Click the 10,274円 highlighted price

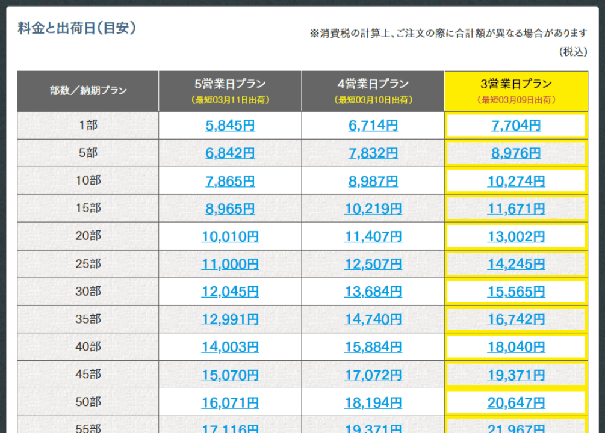pos(516,181)
